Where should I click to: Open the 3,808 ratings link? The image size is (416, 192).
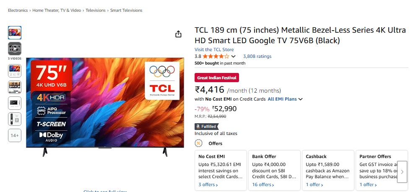pyautogui.click(x=257, y=56)
